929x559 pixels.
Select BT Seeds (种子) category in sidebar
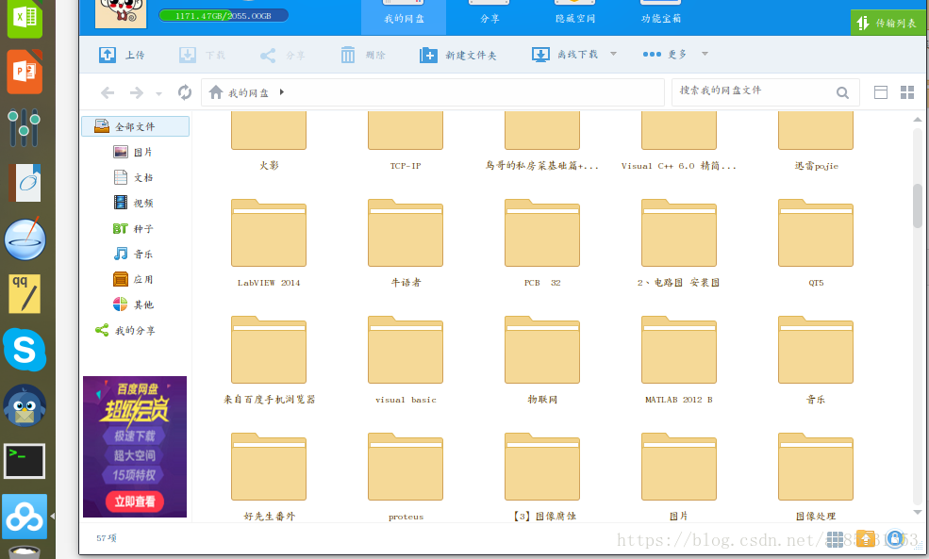coord(133,228)
